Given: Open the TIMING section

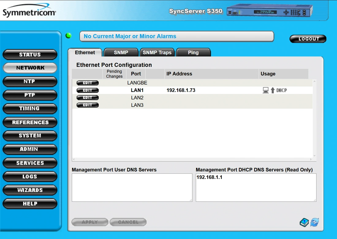Looking at the screenshot, I should point(30,108).
